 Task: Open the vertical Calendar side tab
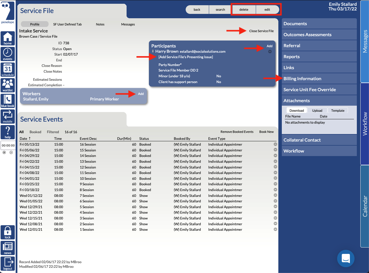(x=365, y=206)
